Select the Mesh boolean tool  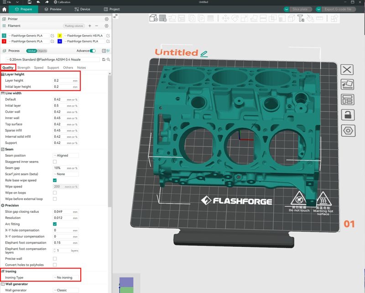pyautogui.click(x=272, y=18)
